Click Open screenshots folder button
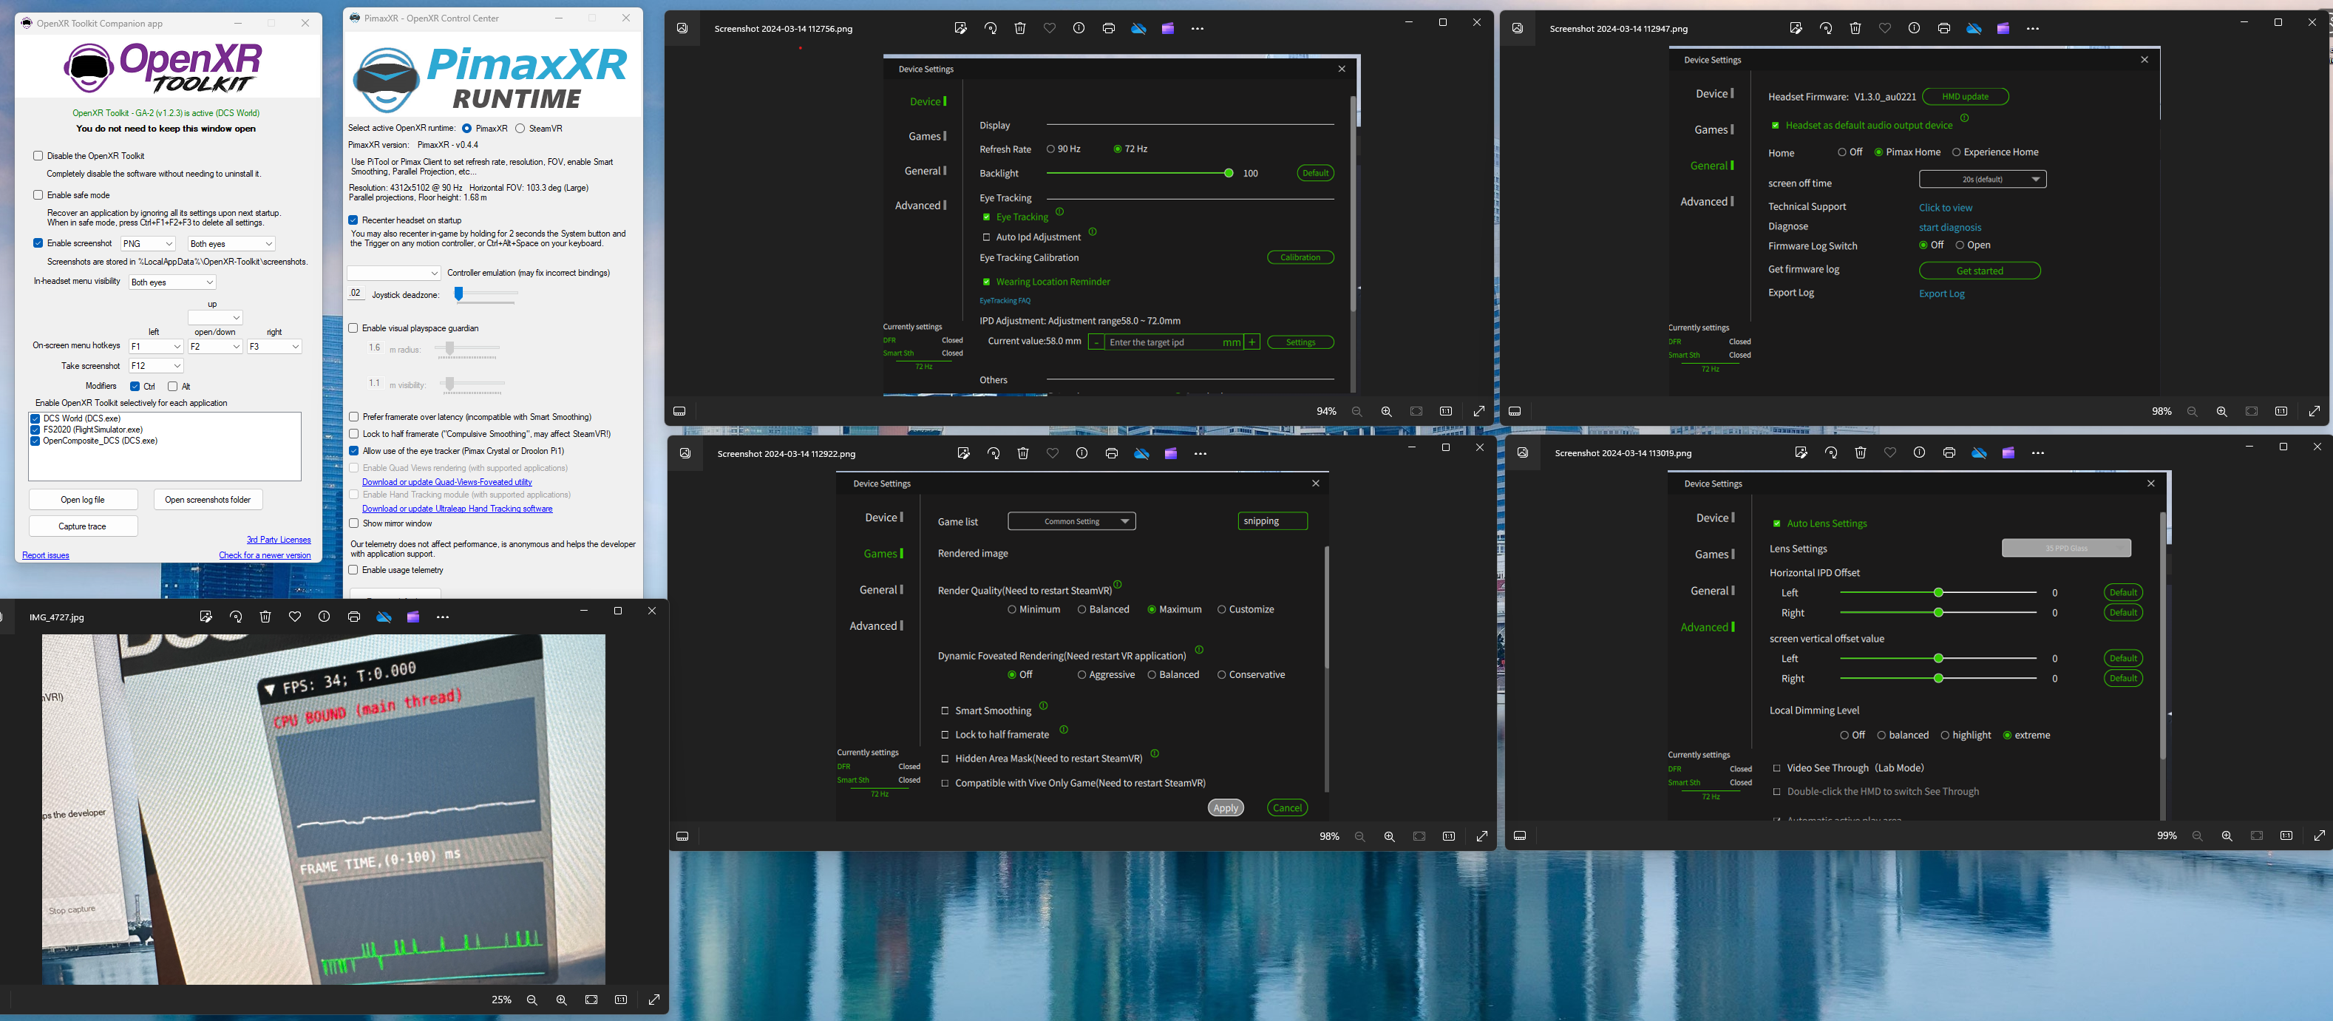 (208, 500)
